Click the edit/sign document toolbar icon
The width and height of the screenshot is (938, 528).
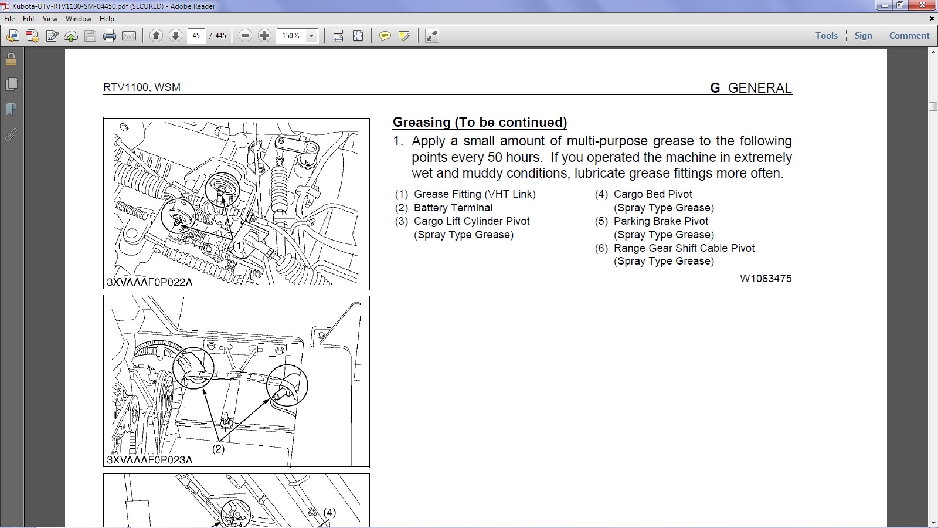pyautogui.click(x=52, y=36)
